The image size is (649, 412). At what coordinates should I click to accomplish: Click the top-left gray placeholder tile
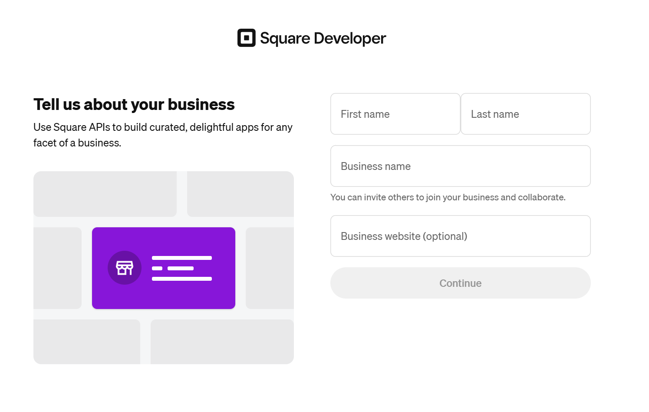coord(105,194)
